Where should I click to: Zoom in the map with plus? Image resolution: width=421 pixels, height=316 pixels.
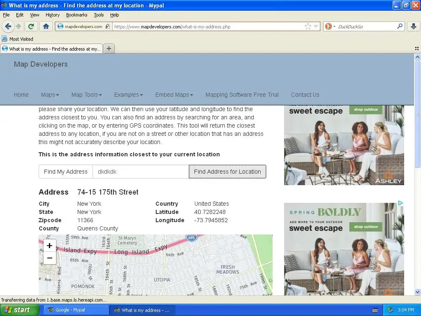tap(49, 245)
